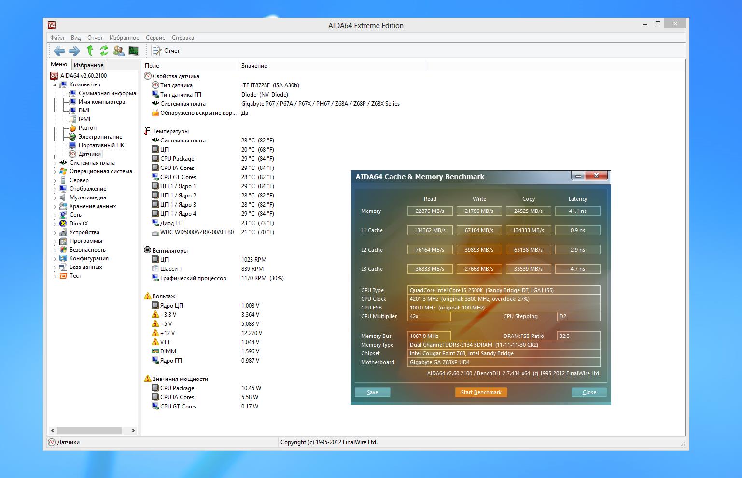Open the Отчёт menu in menu bar

(95, 38)
